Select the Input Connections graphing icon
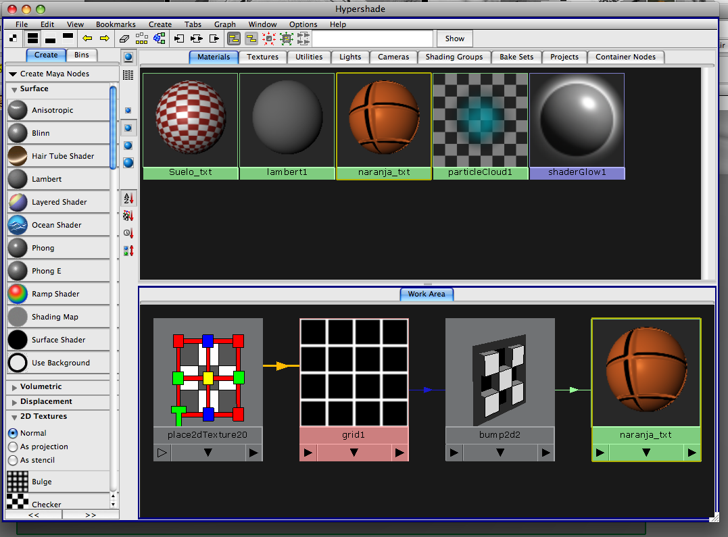This screenshot has height=537, width=728. click(178, 39)
